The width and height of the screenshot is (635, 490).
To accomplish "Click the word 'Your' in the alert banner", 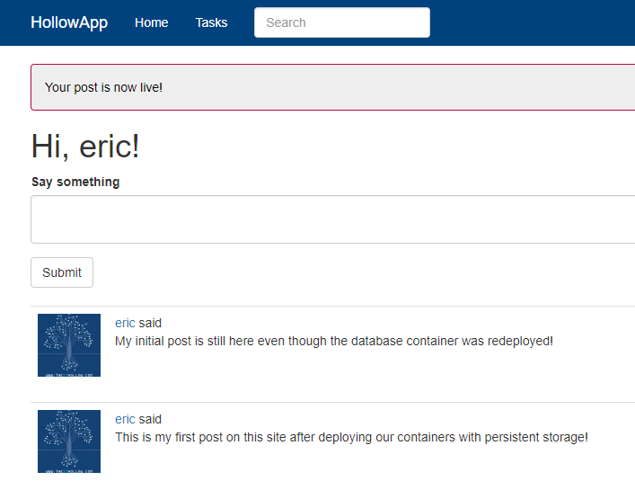I will pyautogui.click(x=57, y=87).
